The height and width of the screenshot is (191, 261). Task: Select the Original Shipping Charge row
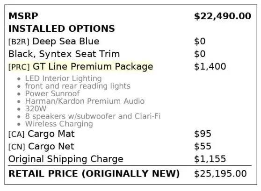click(x=130, y=159)
